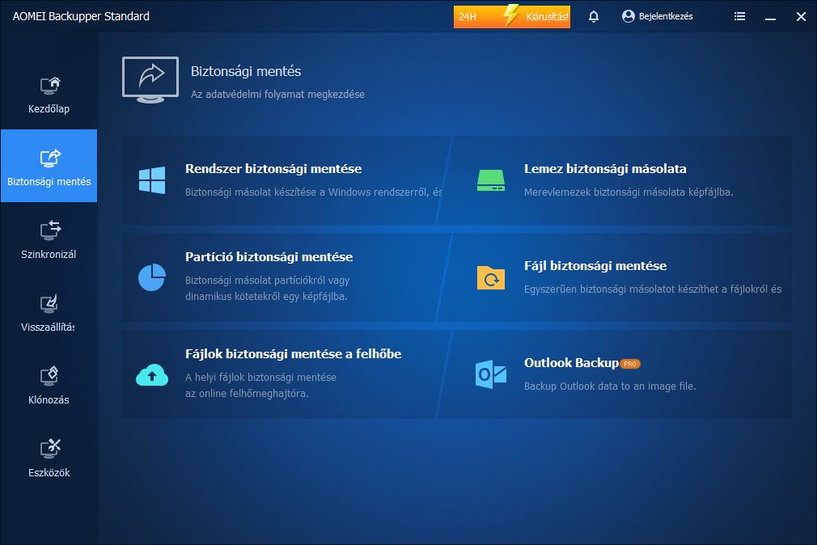Select the Szinkronizál label
817x545 pixels.
[49, 254]
